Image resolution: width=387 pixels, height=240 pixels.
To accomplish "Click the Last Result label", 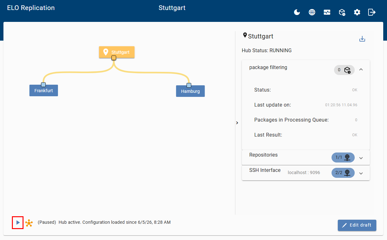I will point(268,135).
